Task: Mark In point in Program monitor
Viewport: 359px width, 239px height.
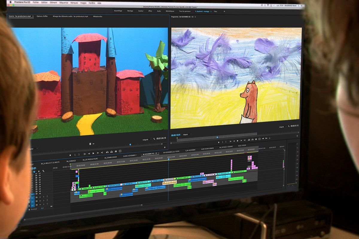Action: click(223, 142)
